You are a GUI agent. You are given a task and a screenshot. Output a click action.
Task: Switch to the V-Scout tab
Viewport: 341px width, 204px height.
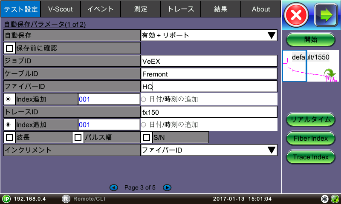point(60,9)
